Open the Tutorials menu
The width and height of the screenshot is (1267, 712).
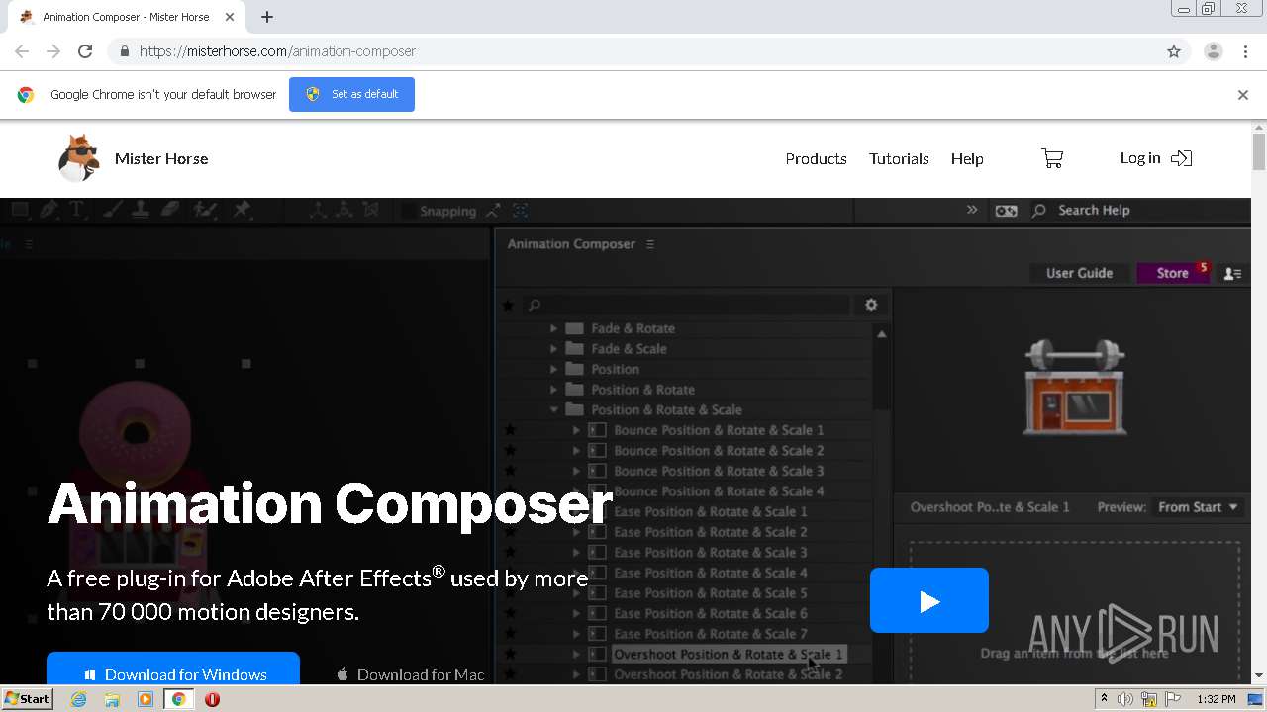coord(899,158)
